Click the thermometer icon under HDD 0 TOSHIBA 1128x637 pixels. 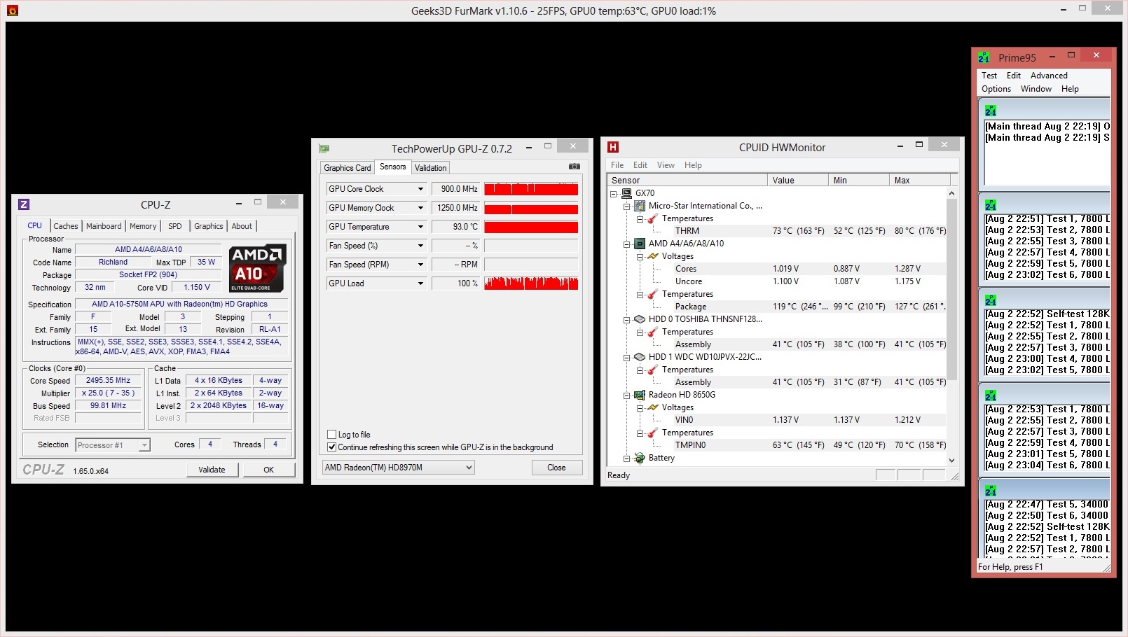tap(653, 332)
